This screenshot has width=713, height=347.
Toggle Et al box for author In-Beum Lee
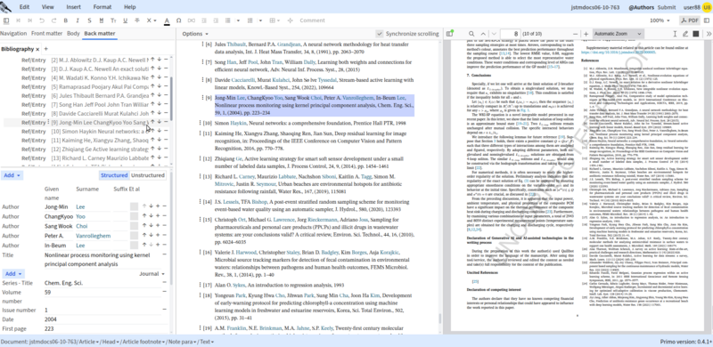point(134,246)
